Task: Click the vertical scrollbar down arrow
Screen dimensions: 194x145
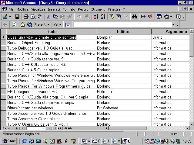Action: (191, 124)
